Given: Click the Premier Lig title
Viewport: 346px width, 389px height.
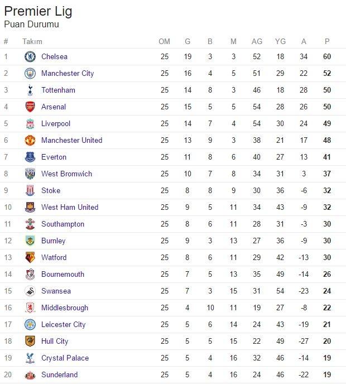Looking at the screenshot, I should point(38,11).
